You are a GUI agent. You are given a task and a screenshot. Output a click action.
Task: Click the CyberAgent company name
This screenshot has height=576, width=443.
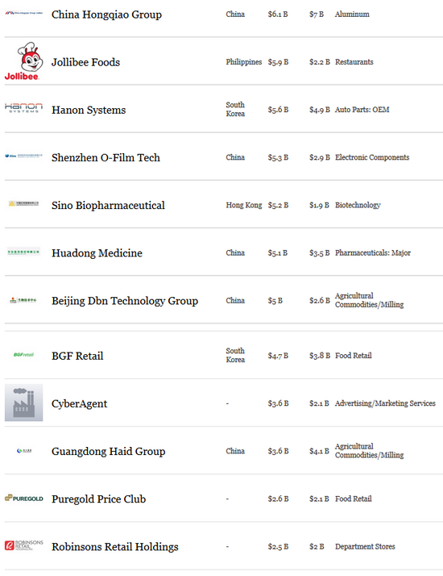(x=79, y=403)
